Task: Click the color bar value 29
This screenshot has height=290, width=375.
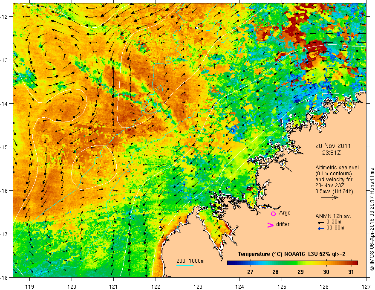Action: [x=300, y=272]
